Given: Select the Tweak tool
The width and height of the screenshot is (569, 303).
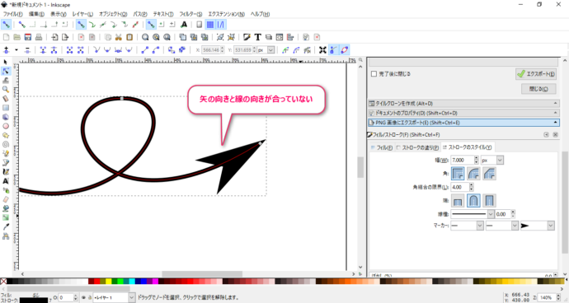Looking at the screenshot, I should (x=6, y=80).
